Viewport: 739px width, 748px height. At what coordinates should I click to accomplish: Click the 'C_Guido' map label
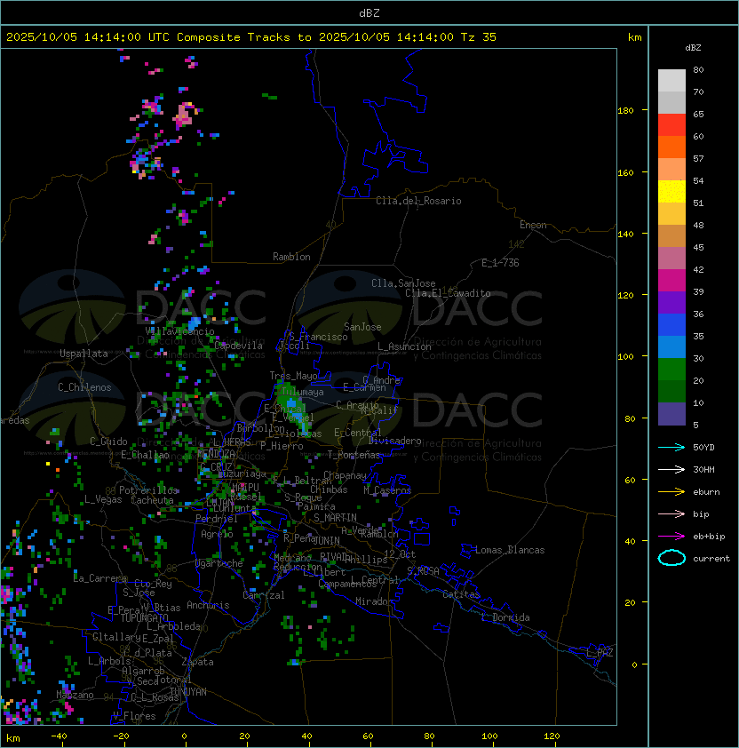point(108,442)
